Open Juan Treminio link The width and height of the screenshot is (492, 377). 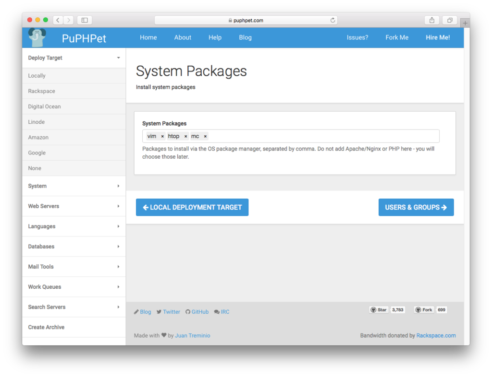192,336
